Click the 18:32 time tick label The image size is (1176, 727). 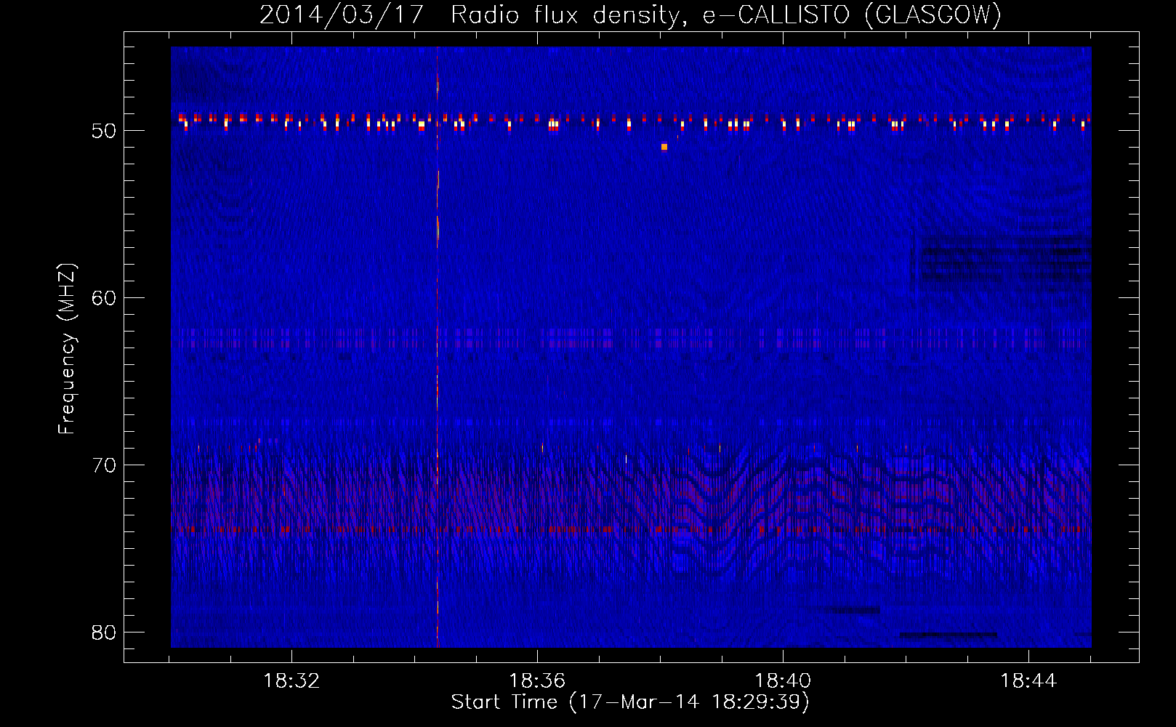click(x=291, y=681)
